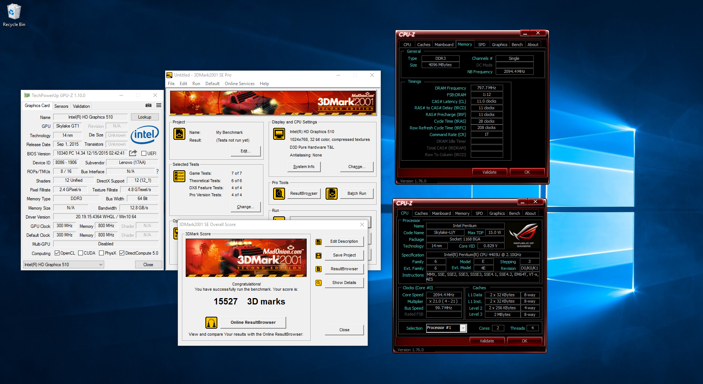Toggle the UEFI checkbox
This screenshot has width=703, height=384.
click(x=144, y=154)
